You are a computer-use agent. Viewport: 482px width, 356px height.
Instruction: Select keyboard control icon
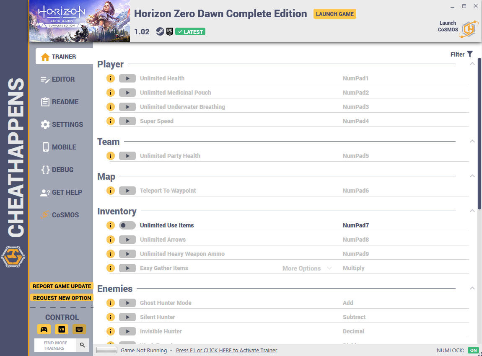click(79, 329)
